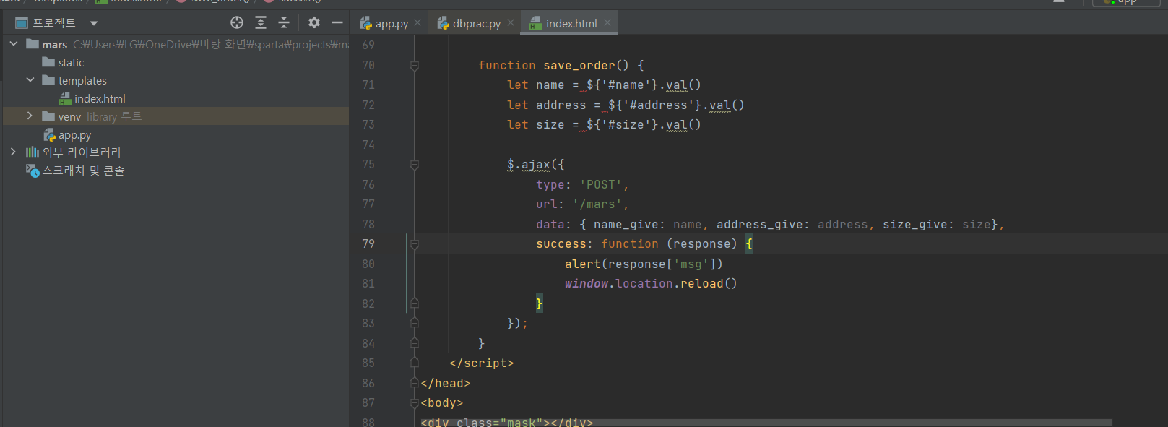Screen dimensions: 1168x427
Task: Collapse all items in project tree
Action: click(x=284, y=22)
